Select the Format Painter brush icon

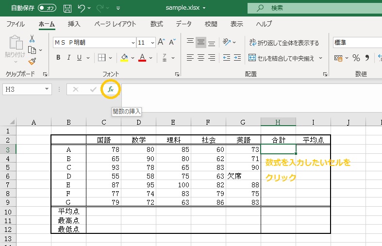click(32, 61)
